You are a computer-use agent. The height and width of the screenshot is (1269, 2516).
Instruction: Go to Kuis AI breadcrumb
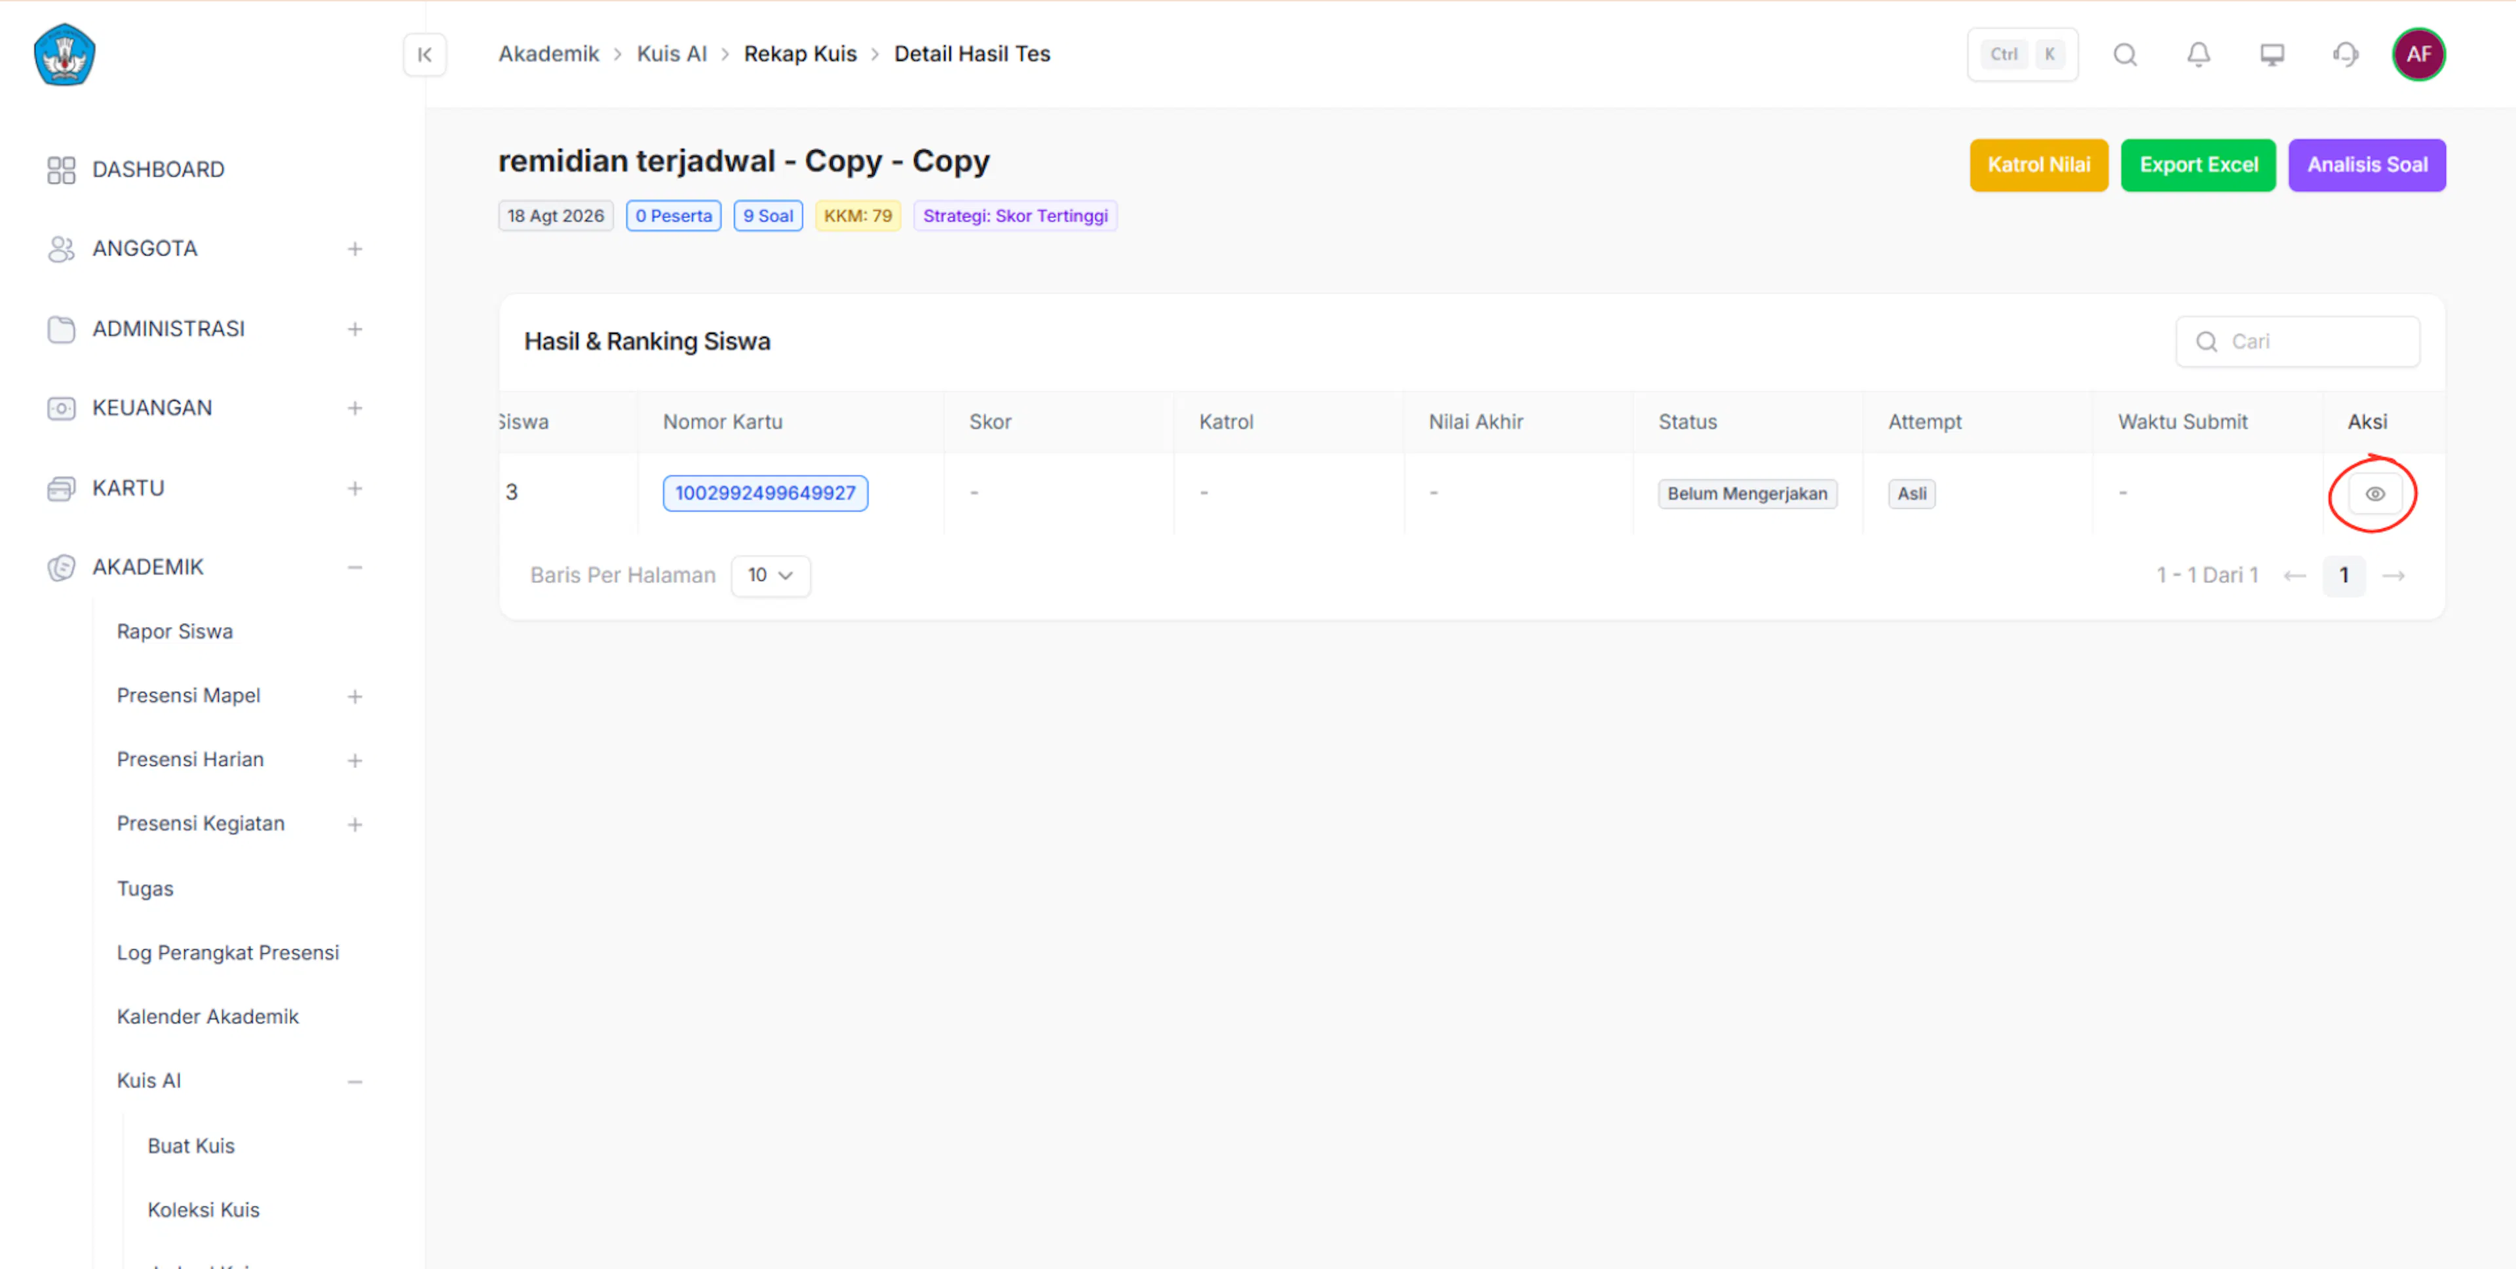672,55
